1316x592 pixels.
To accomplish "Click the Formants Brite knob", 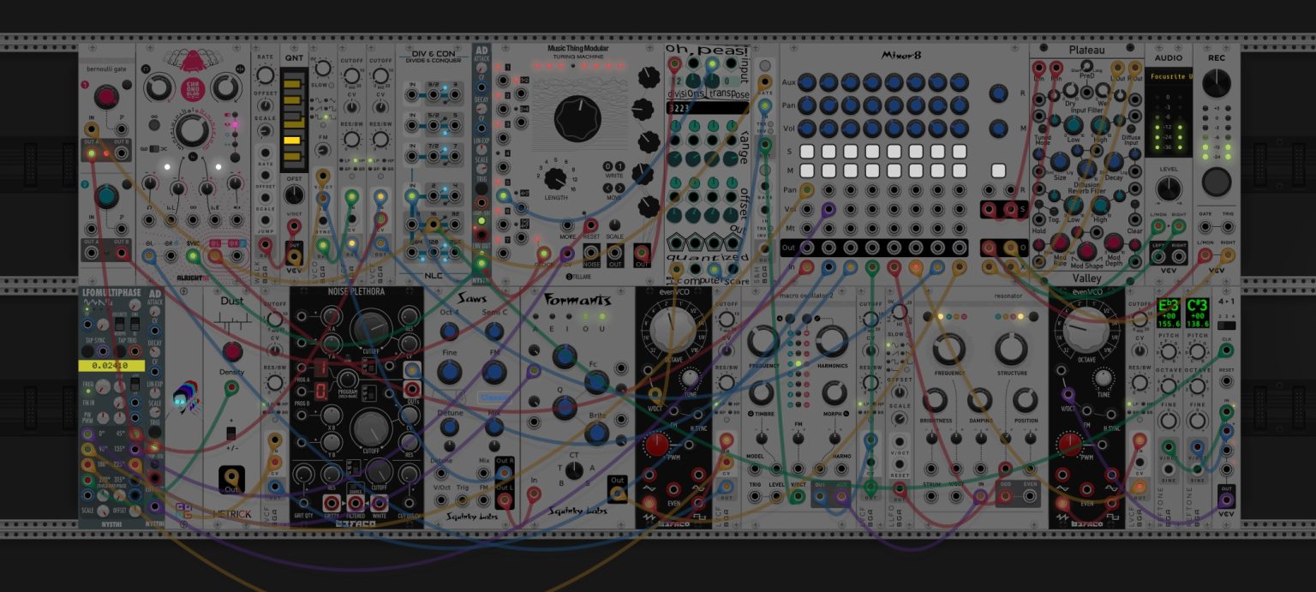I will pyautogui.click(x=597, y=434).
